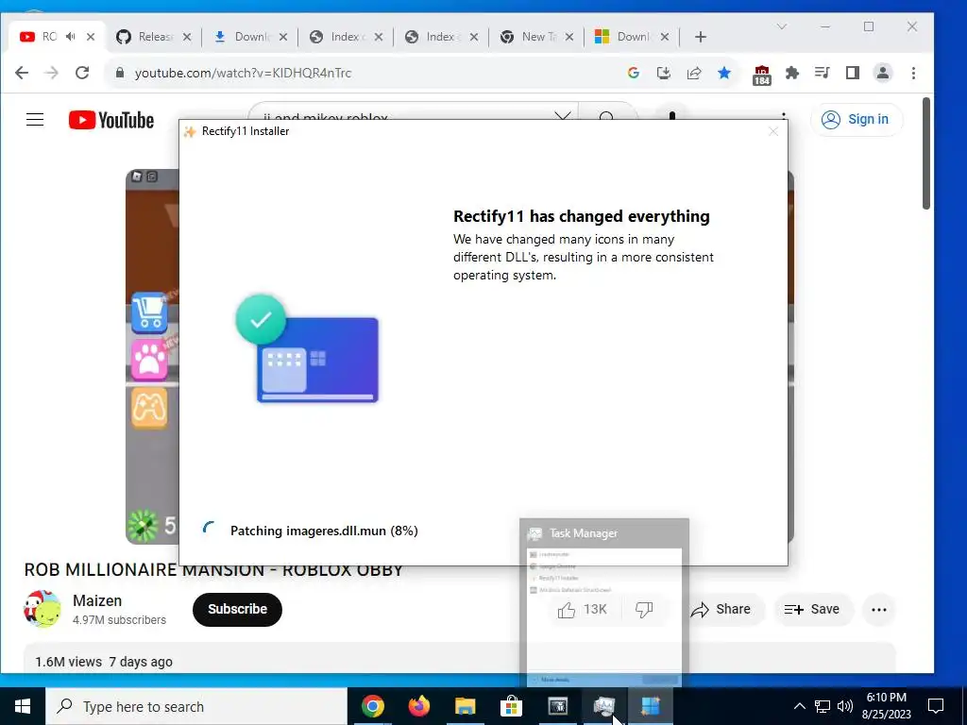Toggle Chrome side panel
The width and height of the screenshot is (967, 725).
point(853,73)
